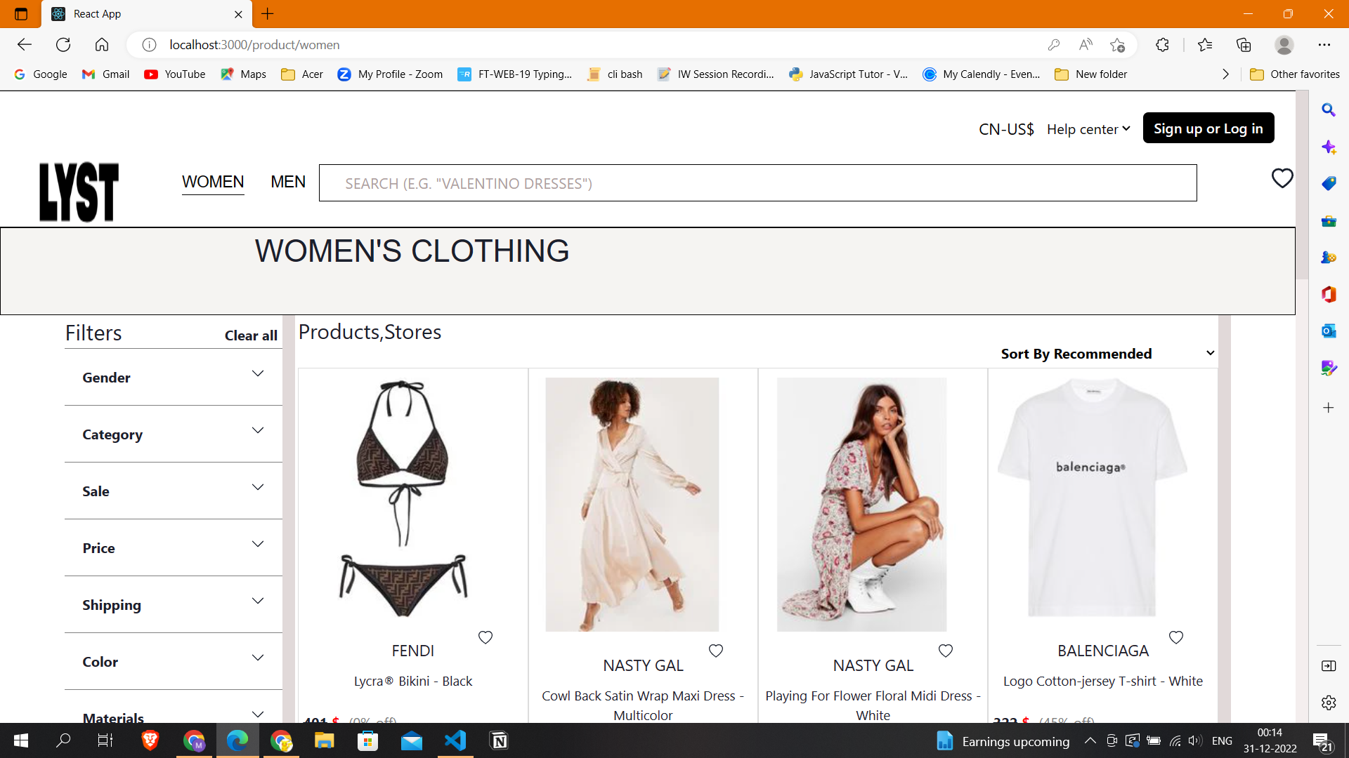1349x758 pixels.
Task: Open the password key icon in address bar
Action: (1053, 45)
